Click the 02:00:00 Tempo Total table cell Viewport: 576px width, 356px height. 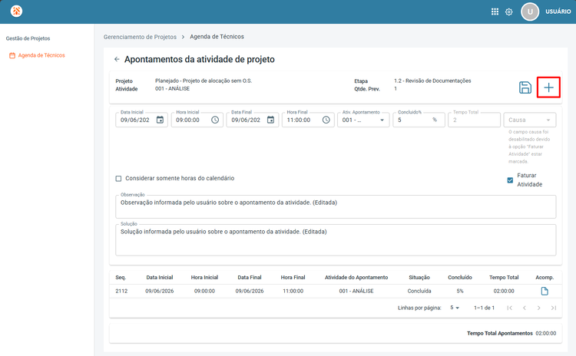(x=504, y=291)
